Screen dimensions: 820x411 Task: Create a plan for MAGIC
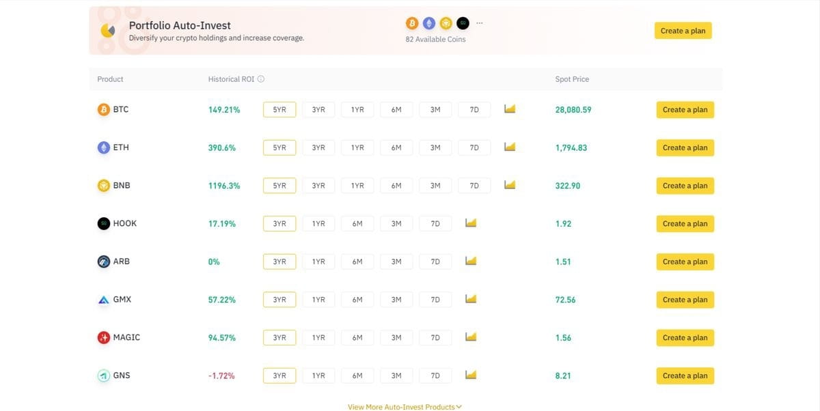[x=685, y=337]
